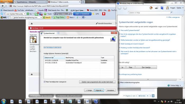
Task: Open the AVG search box dropdown arrow
Action: click(41, 17)
